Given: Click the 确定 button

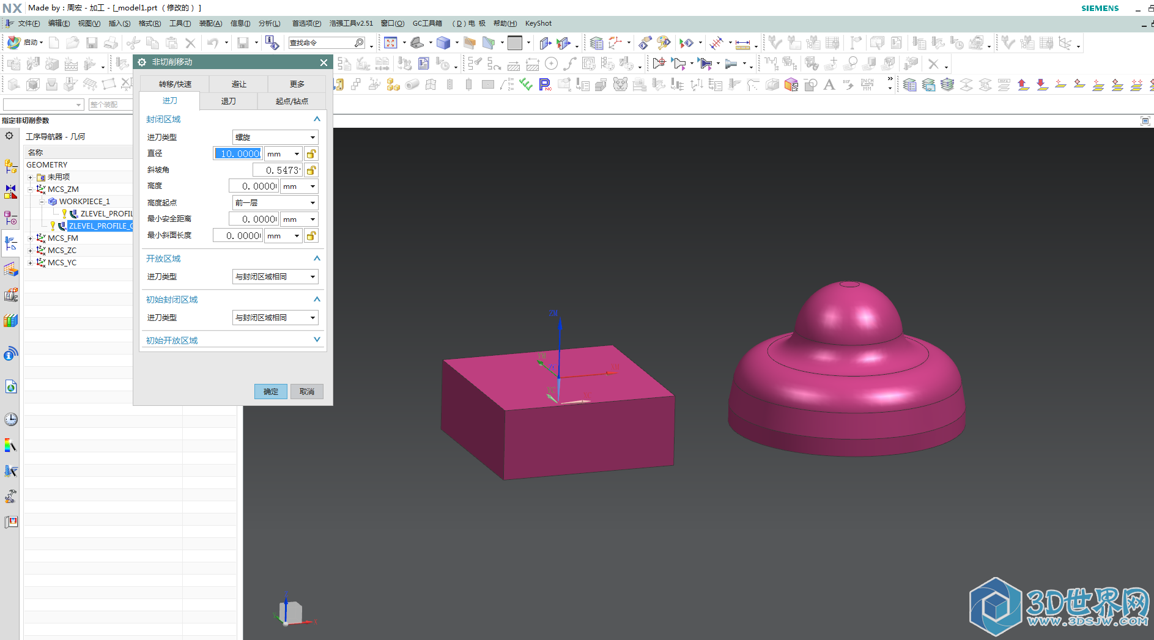Looking at the screenshot, I should (271, 392).
